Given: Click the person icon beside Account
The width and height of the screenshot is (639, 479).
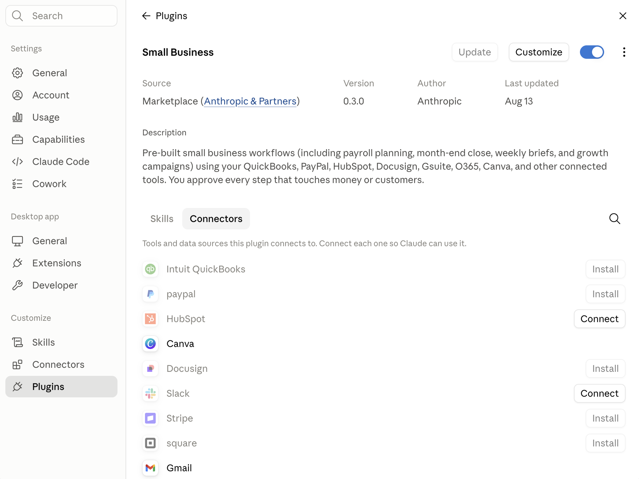Looking at the screenshot, I should coord(17,95).
